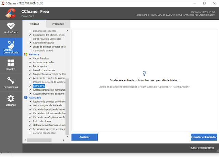Toggle the Caché DNS checkbox
The height and width of the screenshot is (158, 219).
click(30, 86)
